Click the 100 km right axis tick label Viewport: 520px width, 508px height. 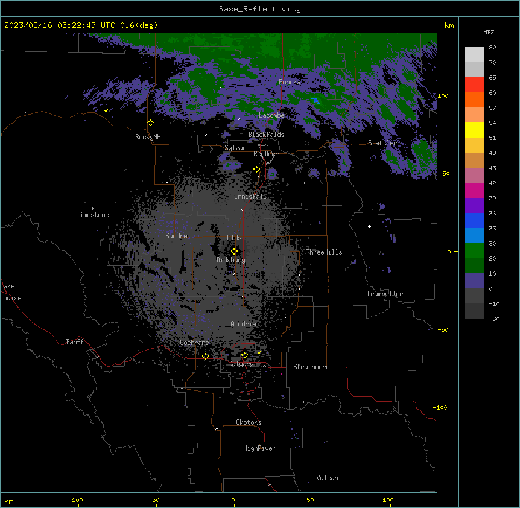pos(443,95)
